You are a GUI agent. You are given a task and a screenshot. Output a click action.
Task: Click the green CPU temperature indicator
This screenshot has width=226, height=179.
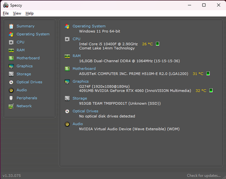157,44
